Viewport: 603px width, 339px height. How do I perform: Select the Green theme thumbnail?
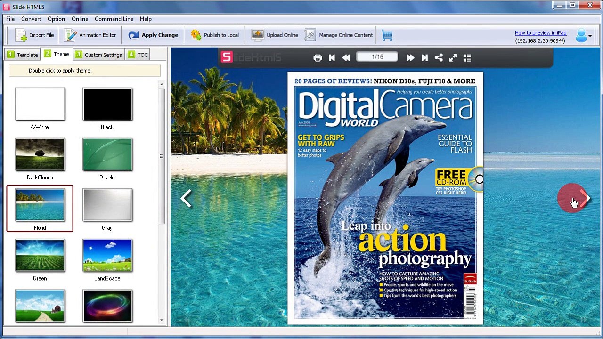tap(40, 255)
